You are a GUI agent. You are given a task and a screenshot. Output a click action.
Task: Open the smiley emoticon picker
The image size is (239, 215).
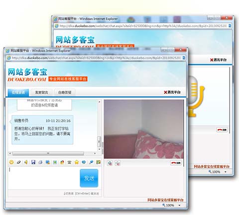(x=11, y=162)
